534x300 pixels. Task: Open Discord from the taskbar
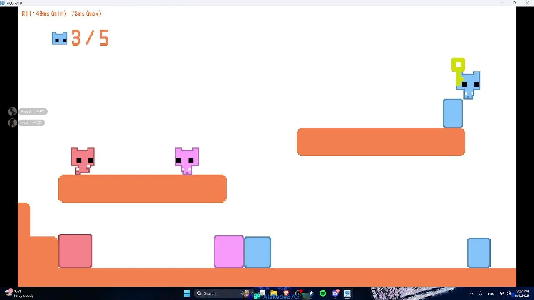(335, 293)
